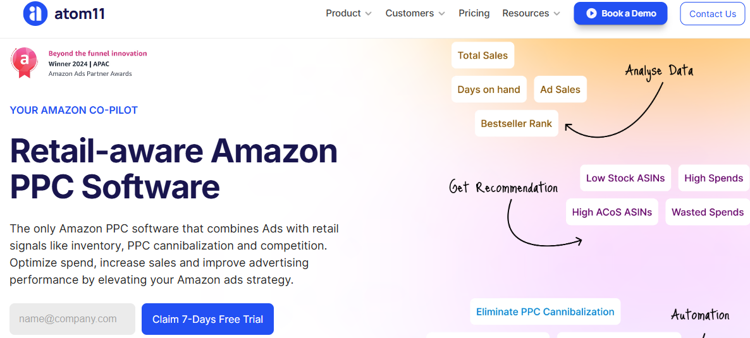Image resolution: width=750 pixels, height=338 pixels.
Task: Click Eliminate PPC Cannibalization tag
Action: 544,312
